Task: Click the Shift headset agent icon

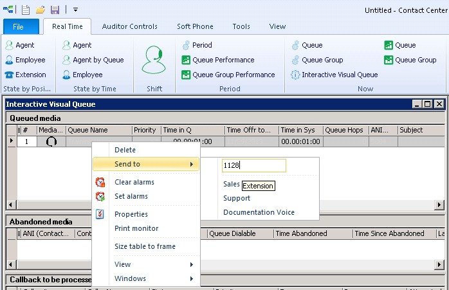Action: point(154,60)
